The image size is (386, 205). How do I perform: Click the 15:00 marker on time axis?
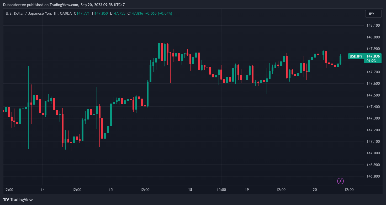pos(221,190)
